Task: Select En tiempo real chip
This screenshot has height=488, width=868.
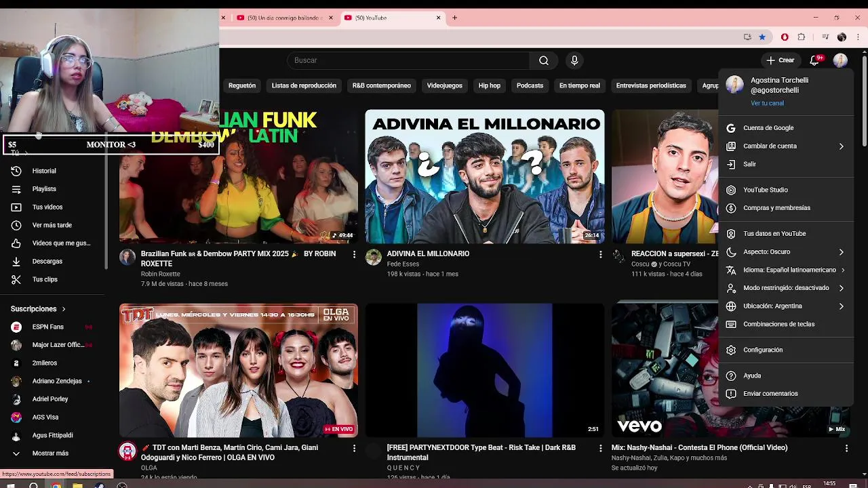Action: 580,85
